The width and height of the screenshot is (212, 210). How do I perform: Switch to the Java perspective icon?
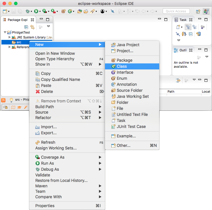(x=206, y=11)
